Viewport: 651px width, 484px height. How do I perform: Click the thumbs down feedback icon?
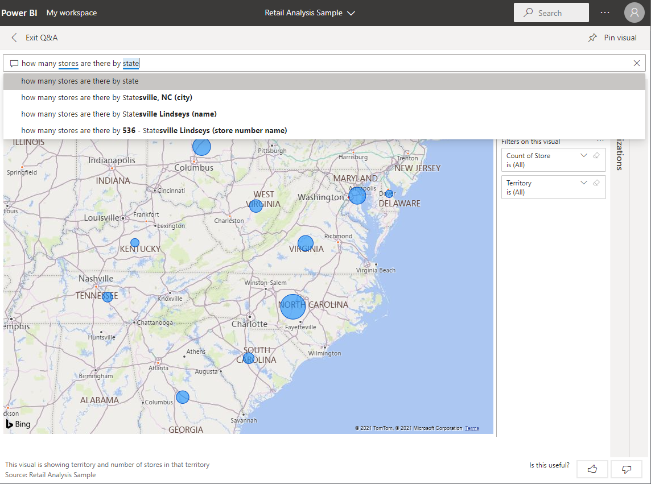[626, 469]
